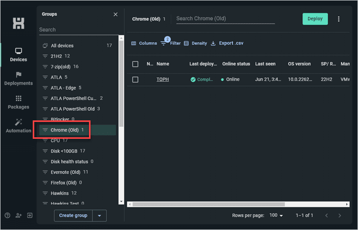Select the Evernote (Old) group
The width and height of the screenshot is (358, 230).
(x=78, y=172)
